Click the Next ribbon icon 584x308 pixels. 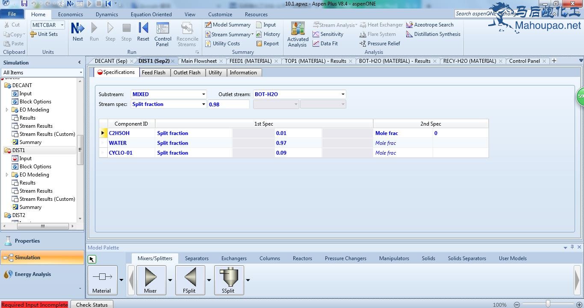(78, 32)
